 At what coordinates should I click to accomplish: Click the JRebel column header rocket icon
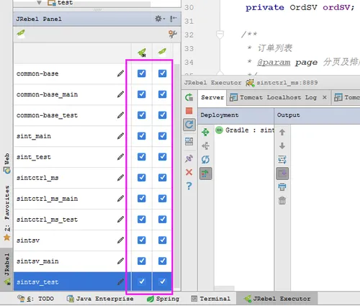[142, 53]
